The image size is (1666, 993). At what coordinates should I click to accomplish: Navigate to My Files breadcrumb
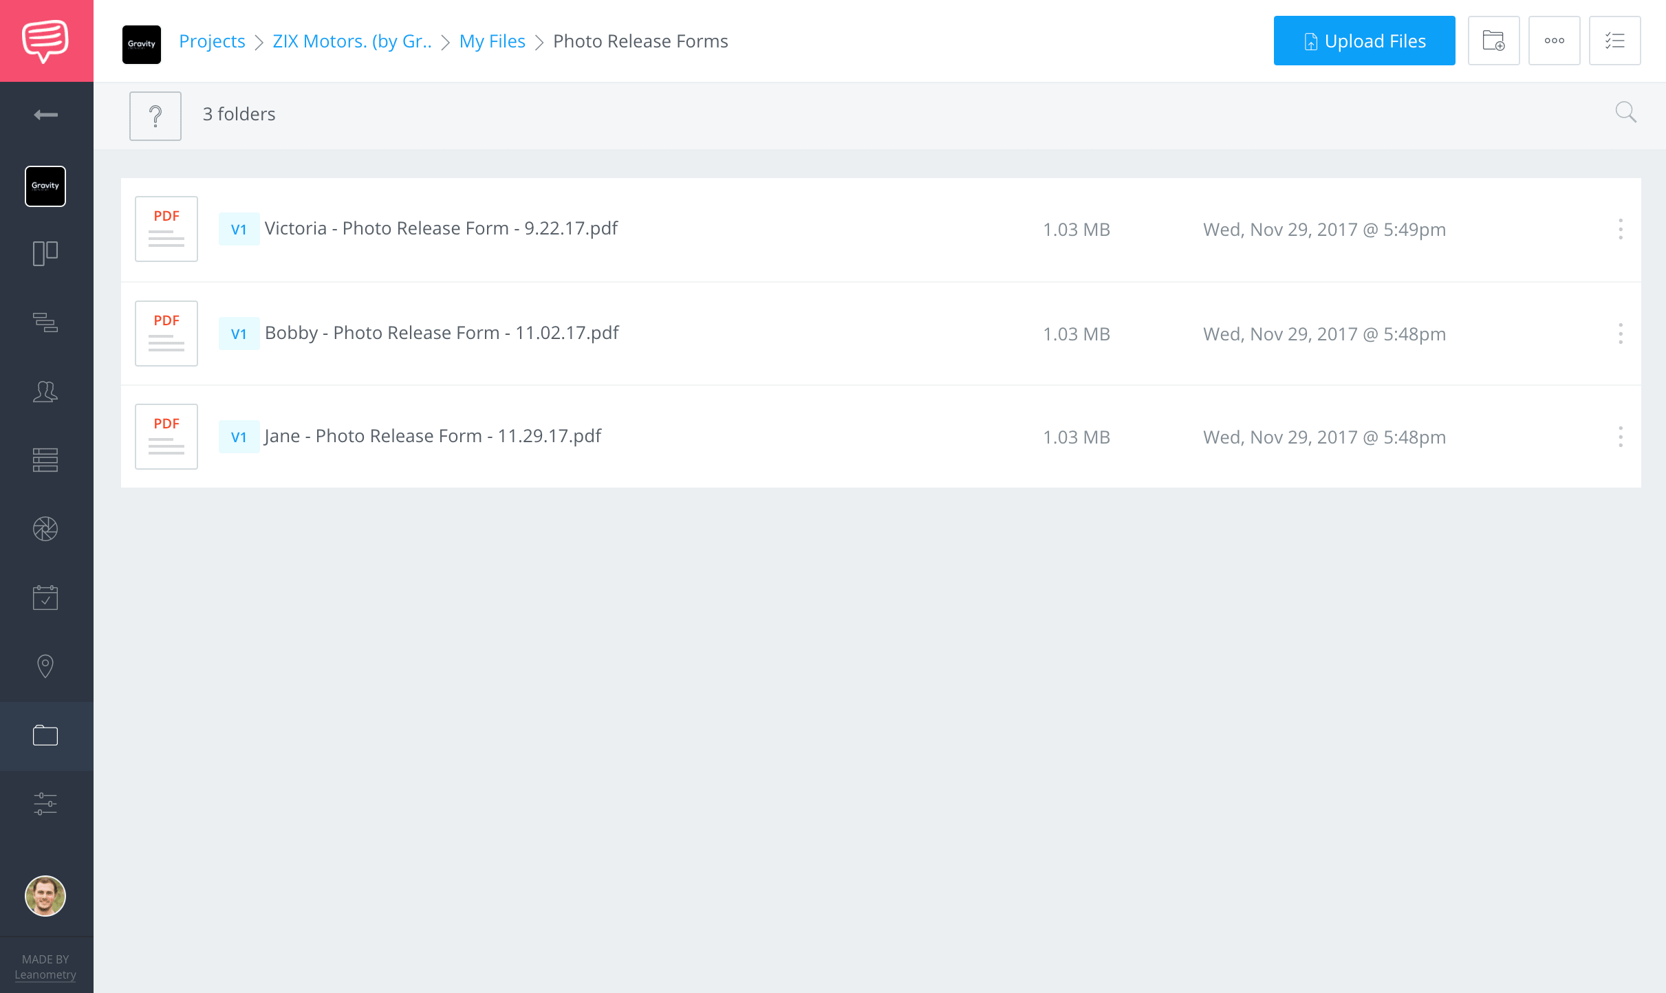pyautogui.click(x=492, y=41)
